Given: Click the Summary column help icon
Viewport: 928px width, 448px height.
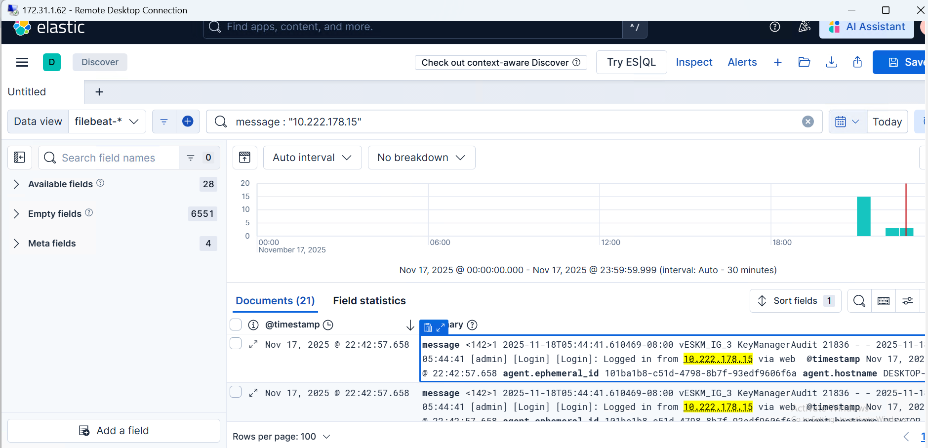Looking at the screenshot, I should (472, 325).
